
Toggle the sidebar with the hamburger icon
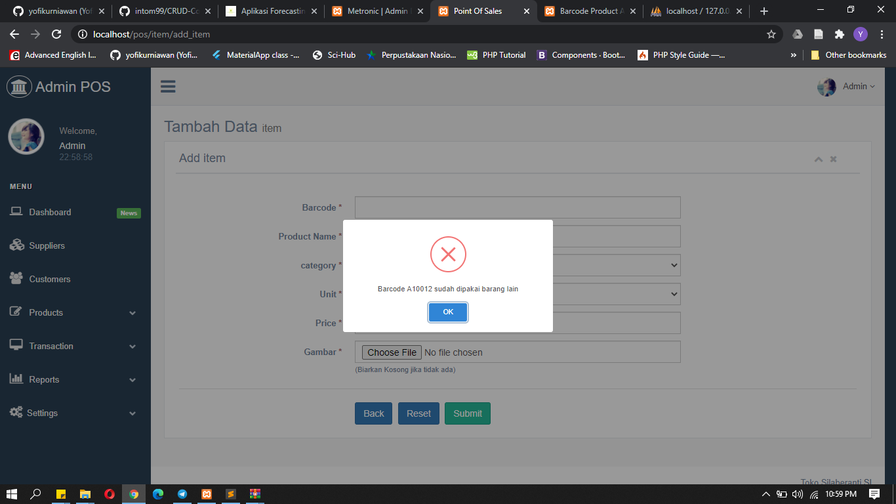pyautogui.click(x=168, y=86)
